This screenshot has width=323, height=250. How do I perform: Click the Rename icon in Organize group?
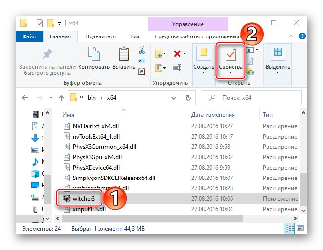[x=177, y=68]
